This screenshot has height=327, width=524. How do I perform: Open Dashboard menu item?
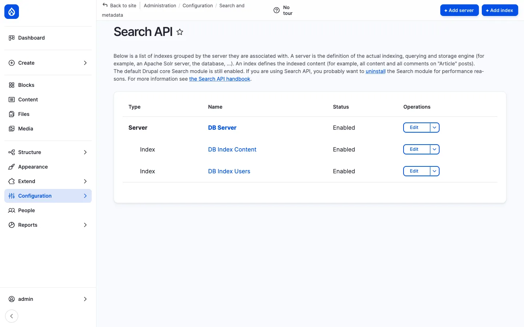(48, 38)
